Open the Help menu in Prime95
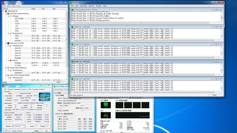Screen dimensions: 237x133 105,6
